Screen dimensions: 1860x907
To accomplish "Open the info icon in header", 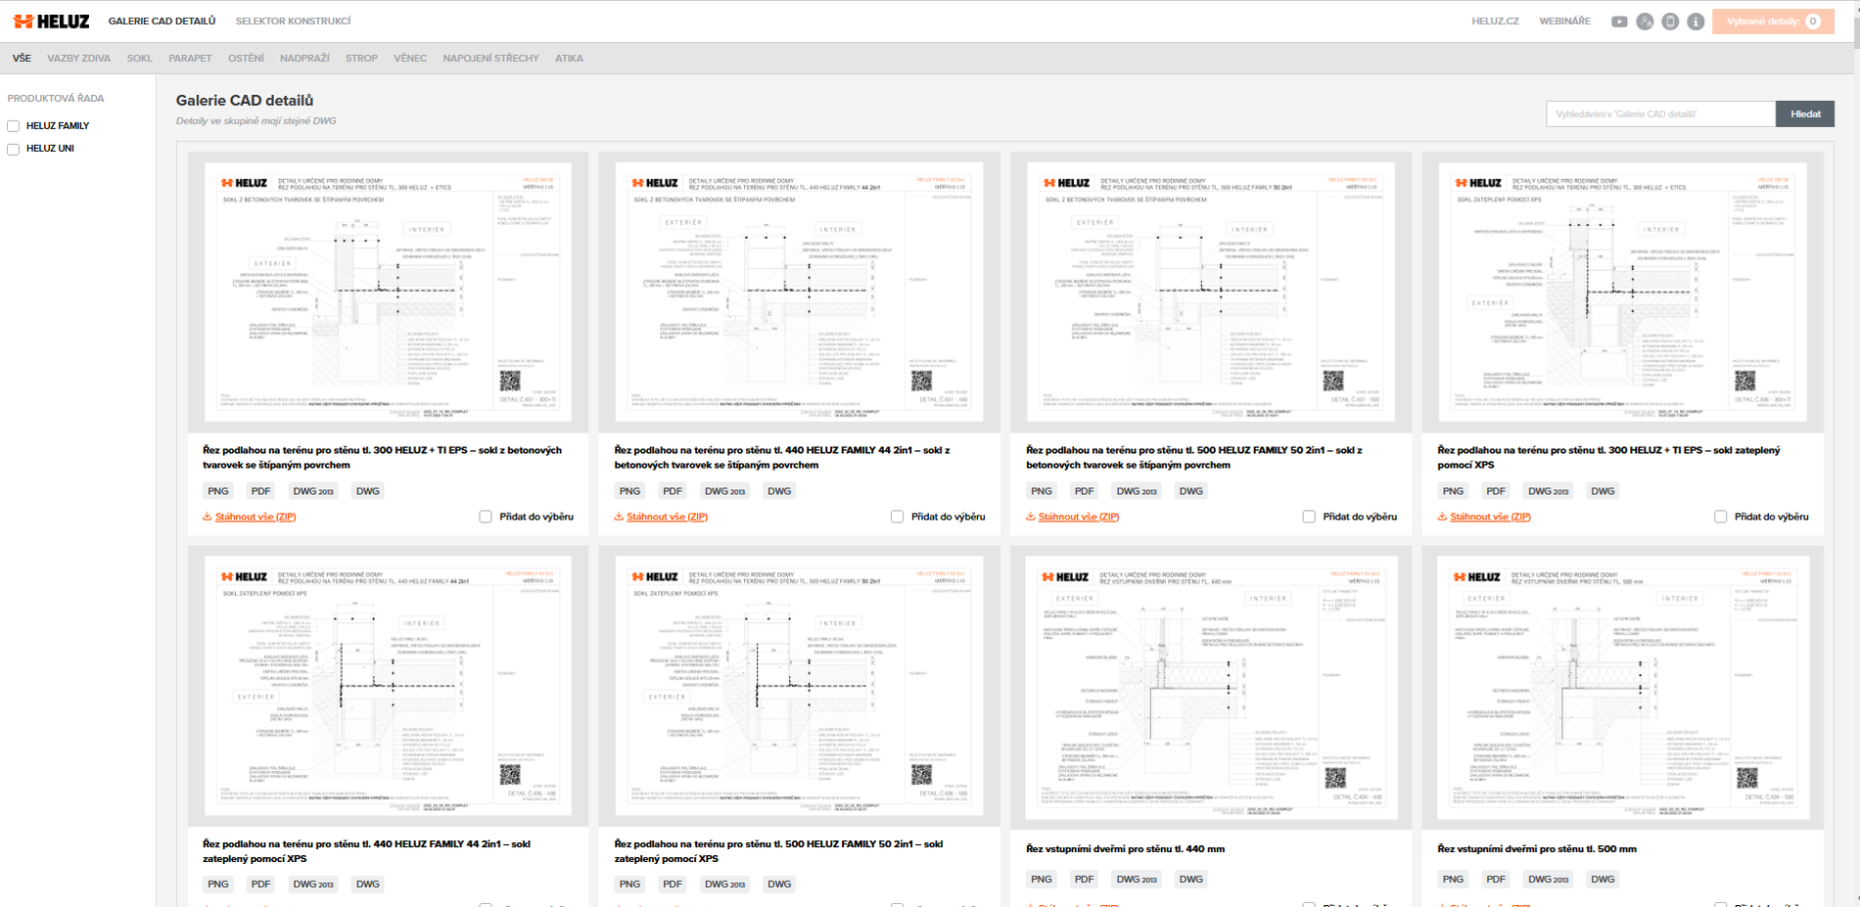I will [1696, 22].
